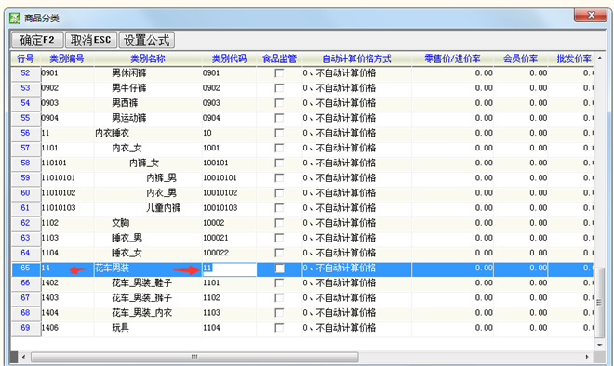Tick 食品监管 checkbox for 男西裤 row
Screen dimensions: 614x366
(x=279, y=103)
